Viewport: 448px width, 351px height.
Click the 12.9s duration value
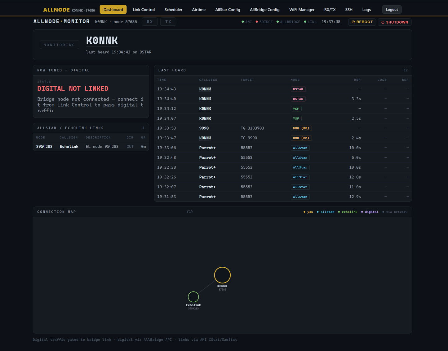click(355, 197)
